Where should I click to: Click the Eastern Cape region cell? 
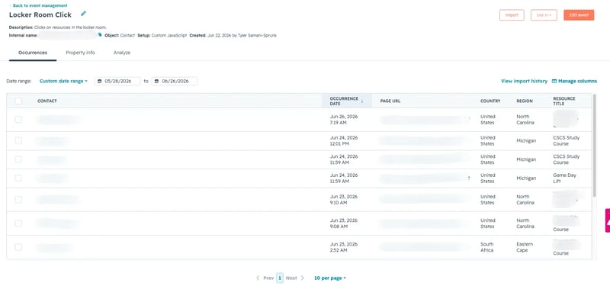pyautogui.click(x=525, y=247)
